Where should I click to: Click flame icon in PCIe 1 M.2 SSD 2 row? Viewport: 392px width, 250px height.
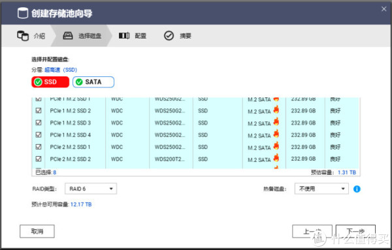tap(276, 110)
